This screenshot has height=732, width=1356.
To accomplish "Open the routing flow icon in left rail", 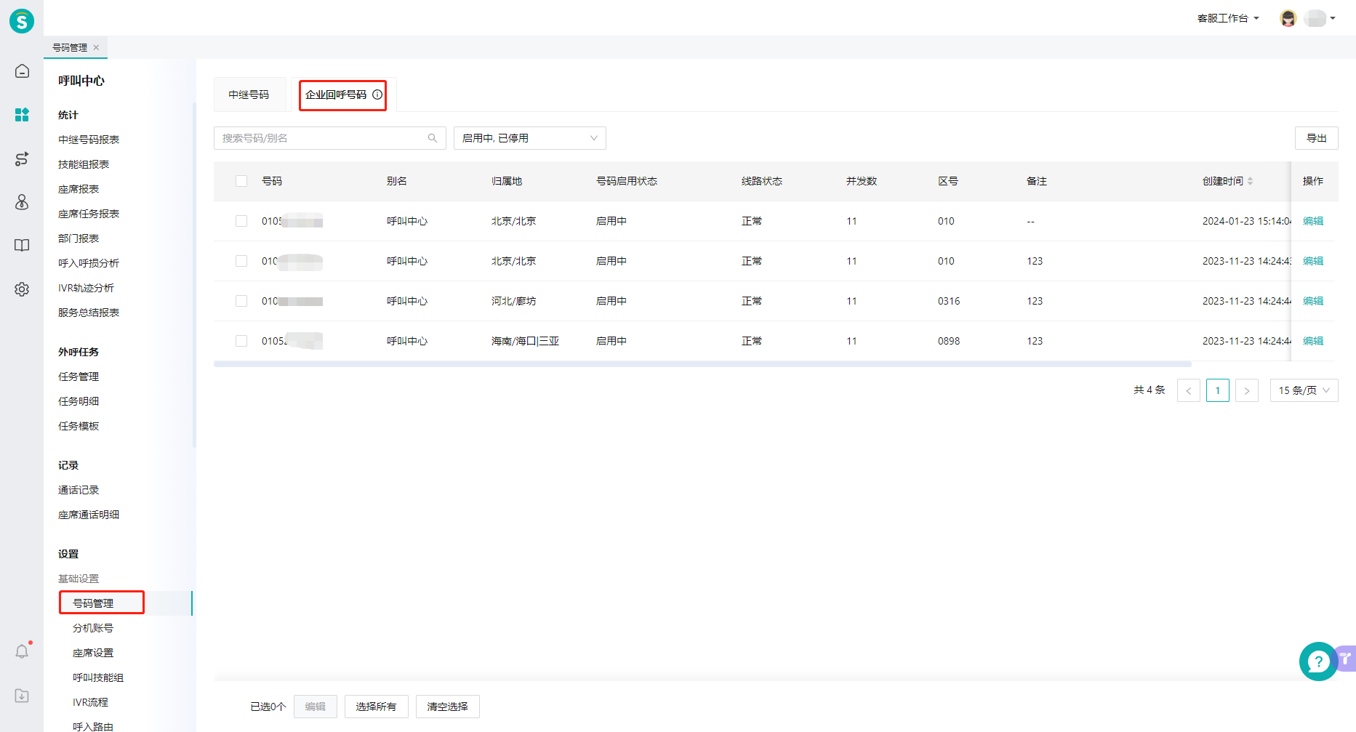I will 22,158.
